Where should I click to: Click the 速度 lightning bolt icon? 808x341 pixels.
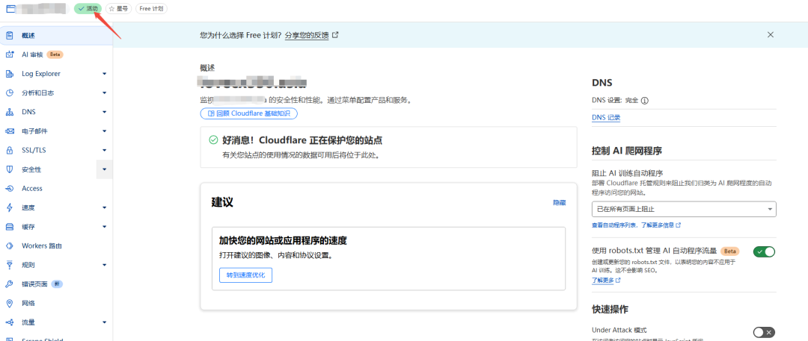[x=9, y=207]
